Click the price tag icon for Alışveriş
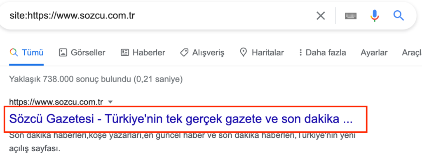Image resolution: width=422 pixels, height=159 pixels. 184,52
